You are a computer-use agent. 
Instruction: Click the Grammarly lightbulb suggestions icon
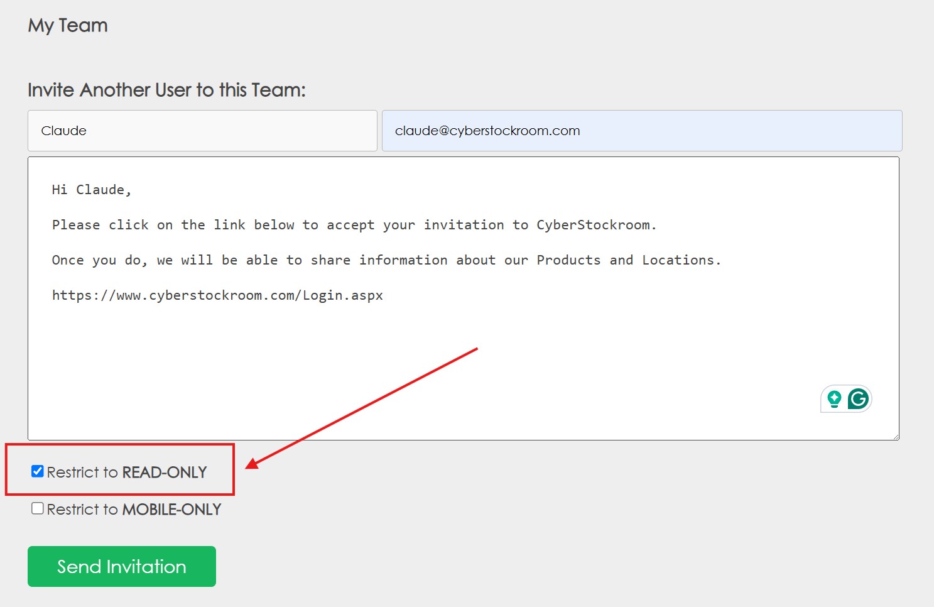point(834,399)
